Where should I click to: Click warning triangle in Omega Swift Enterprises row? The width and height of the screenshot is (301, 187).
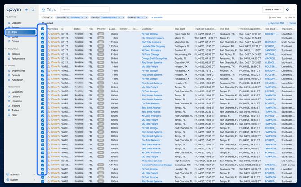(49, 58)
